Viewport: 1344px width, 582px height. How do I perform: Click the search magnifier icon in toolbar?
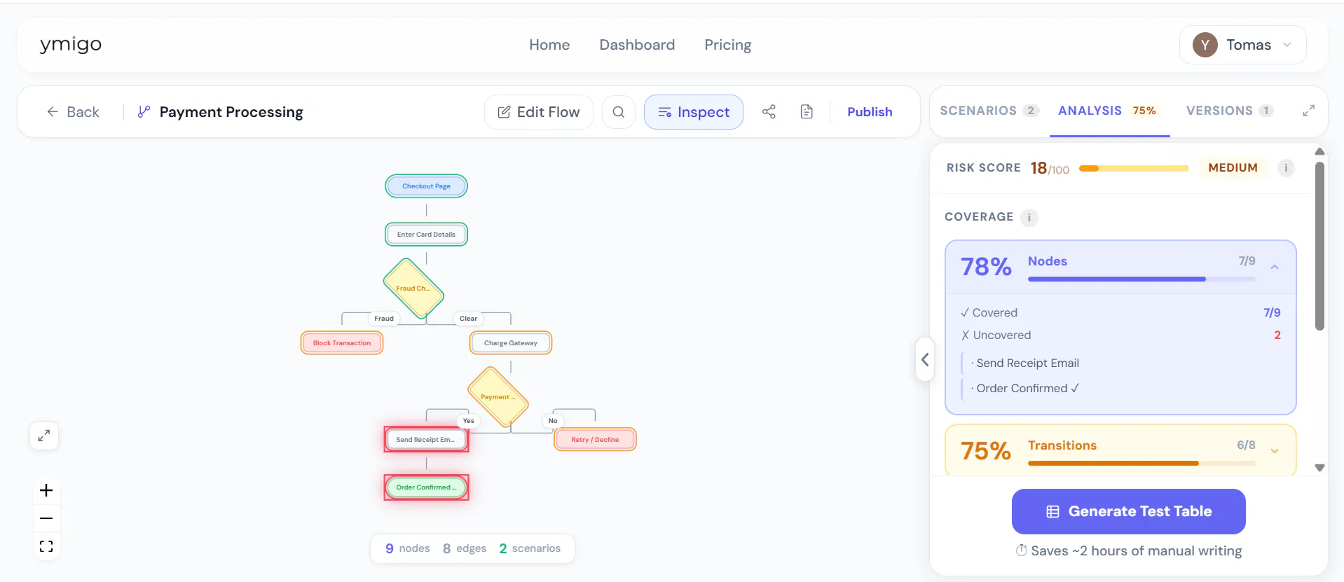point(618,112)
